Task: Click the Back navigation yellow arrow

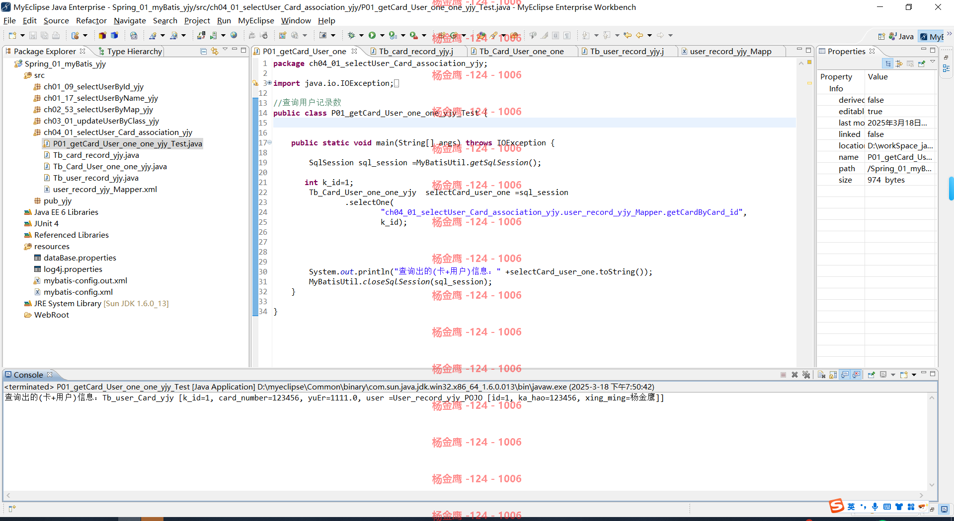Action: pos(639,35)
